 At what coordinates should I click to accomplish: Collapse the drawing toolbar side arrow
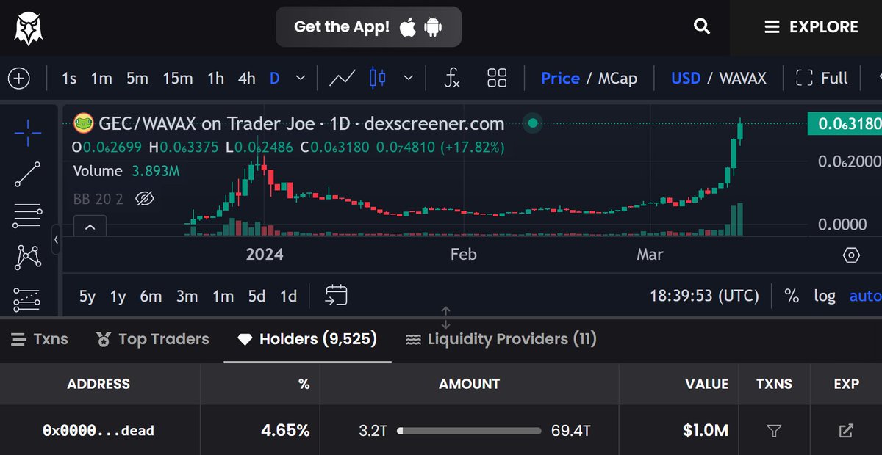(x=57, y=240)
